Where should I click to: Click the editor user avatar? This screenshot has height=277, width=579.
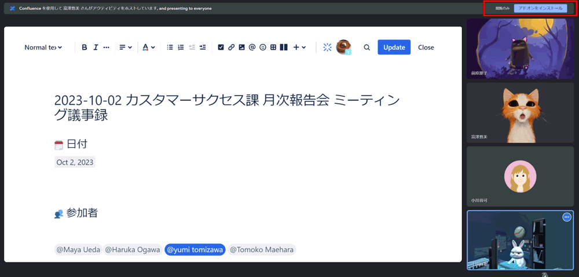[x=343, y=47]
